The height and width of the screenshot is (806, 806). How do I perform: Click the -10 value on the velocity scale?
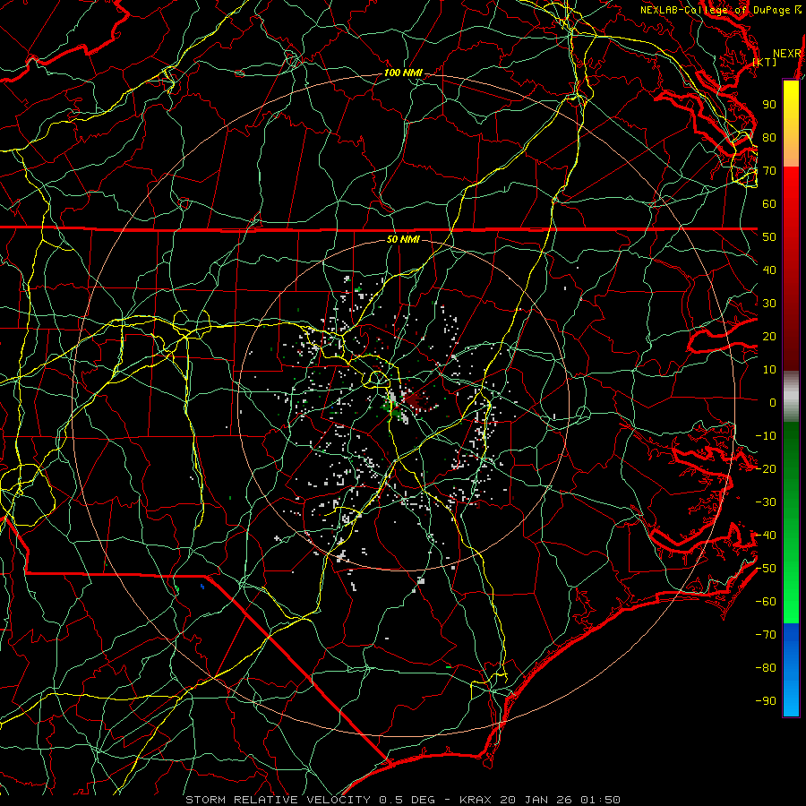766,436
